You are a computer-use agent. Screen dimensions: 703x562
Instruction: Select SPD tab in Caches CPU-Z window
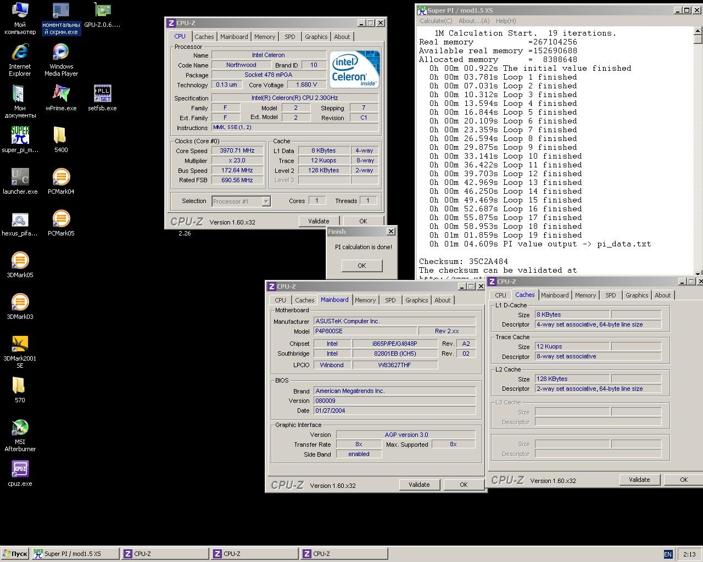(x=611, y=295)
